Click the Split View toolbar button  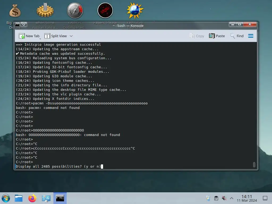tap(56, 36)
